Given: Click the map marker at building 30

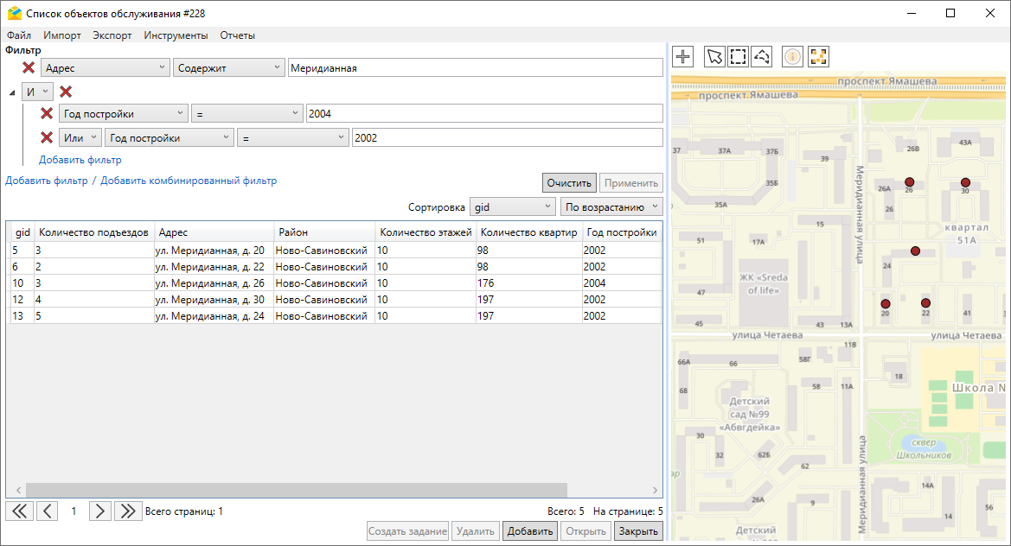Looking at the screenshot, I should pos(965,182).
